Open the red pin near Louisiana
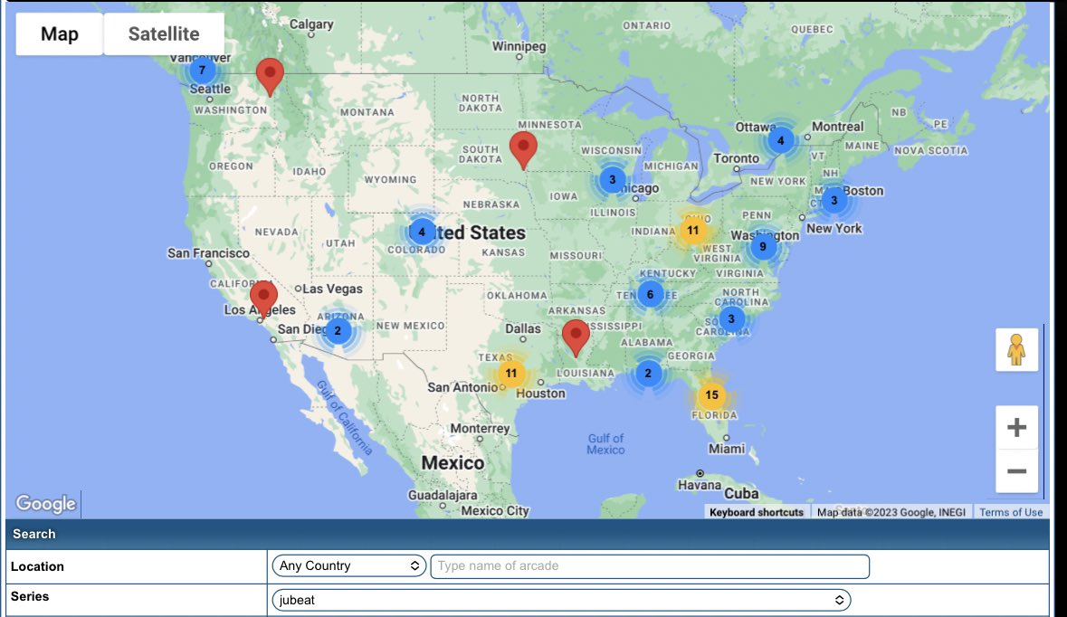 tap(576, 336)
